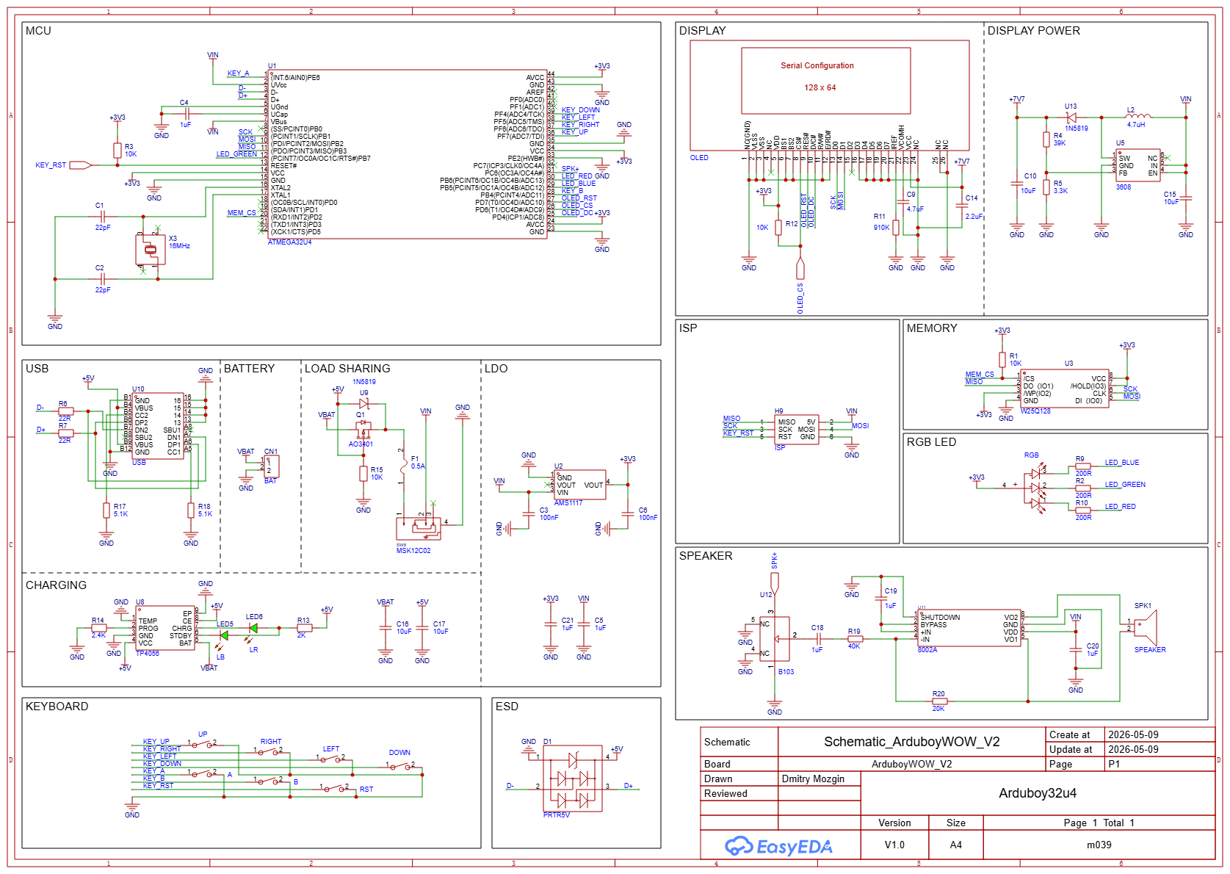Select the 1N5819 diode U9 in Load Sharing
Screen dimensions: 1230x874
(363, 404)
